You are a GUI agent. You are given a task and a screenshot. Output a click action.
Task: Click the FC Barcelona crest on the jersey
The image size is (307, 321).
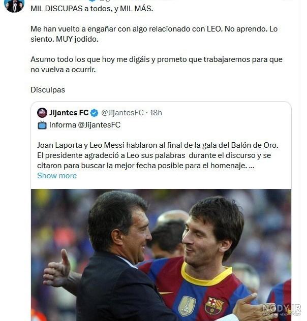[x=214, y=306]
